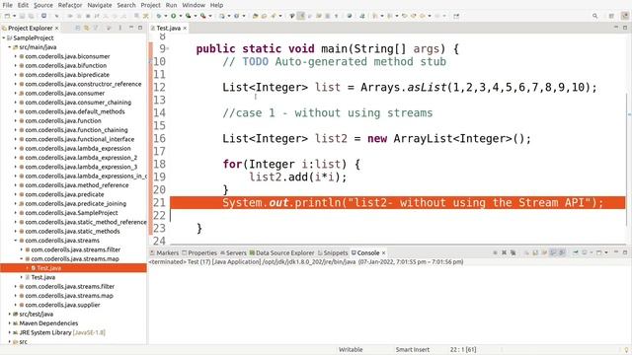Close the Test.java editor tab

point(185,28)
